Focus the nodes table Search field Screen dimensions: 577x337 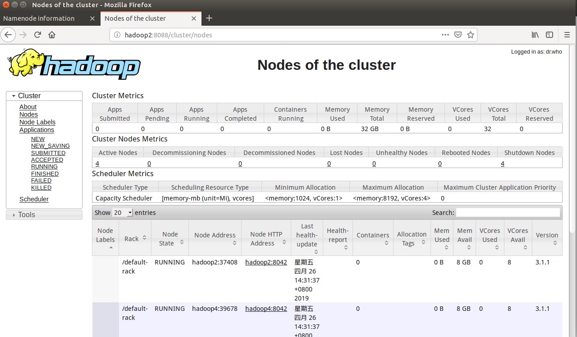[508, 213]
